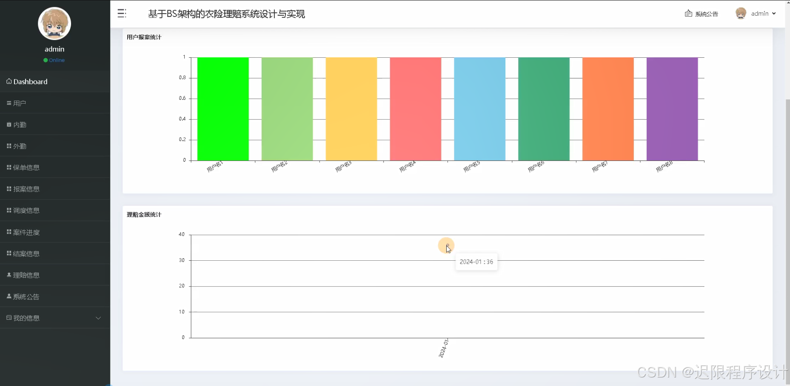Click the page title 基于BS架构的农险理赔系统设计与实现

click(226, 14)
